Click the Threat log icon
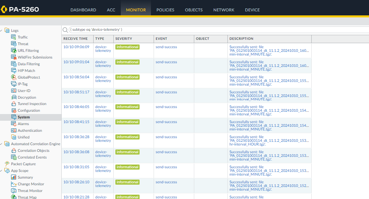The width and height of the screenshot is (369, 199). pos(14,44)
